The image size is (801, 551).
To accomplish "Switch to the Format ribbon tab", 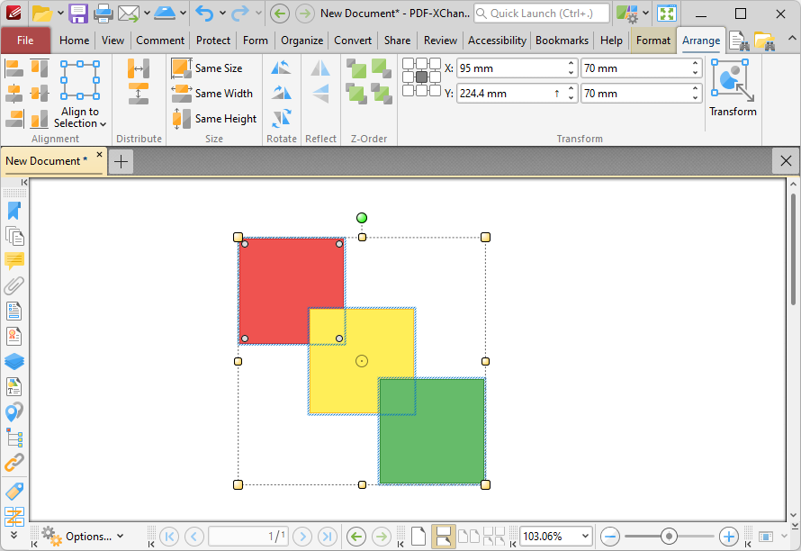I will click(652, 41).
